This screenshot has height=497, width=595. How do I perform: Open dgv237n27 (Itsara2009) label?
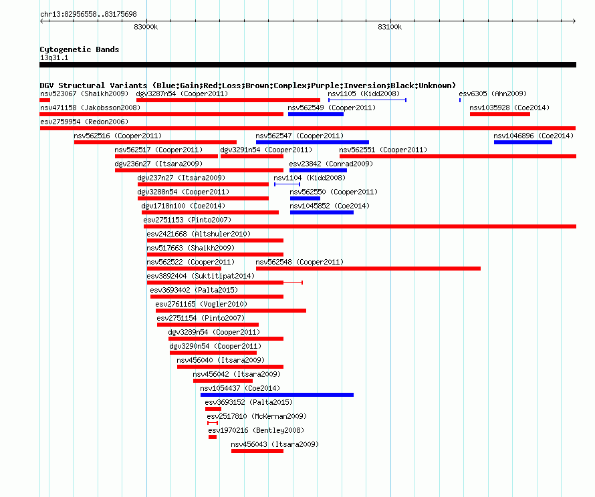(181, 178)
